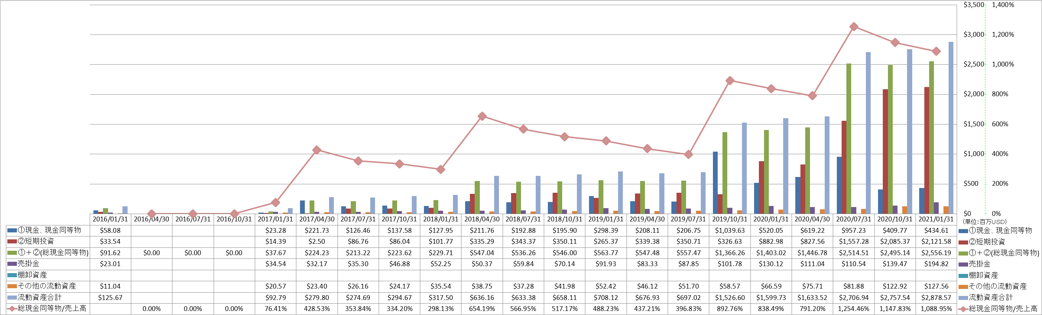Click the 76.41% ratio cell
This screenshot has width=1042, height=315.
point(275,309)
